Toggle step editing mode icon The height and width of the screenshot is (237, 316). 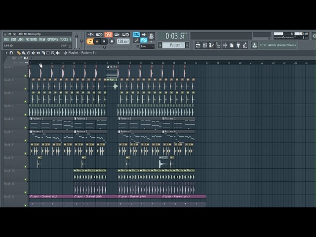pyautogui.click(x=136, y=40)
